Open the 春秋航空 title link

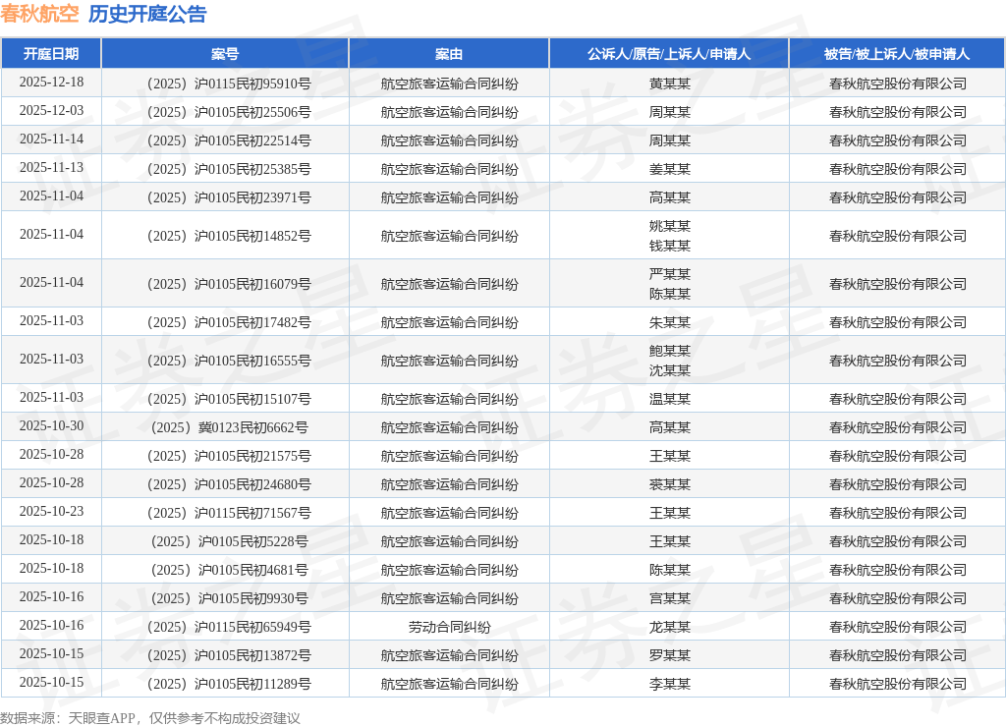[39, 14]
